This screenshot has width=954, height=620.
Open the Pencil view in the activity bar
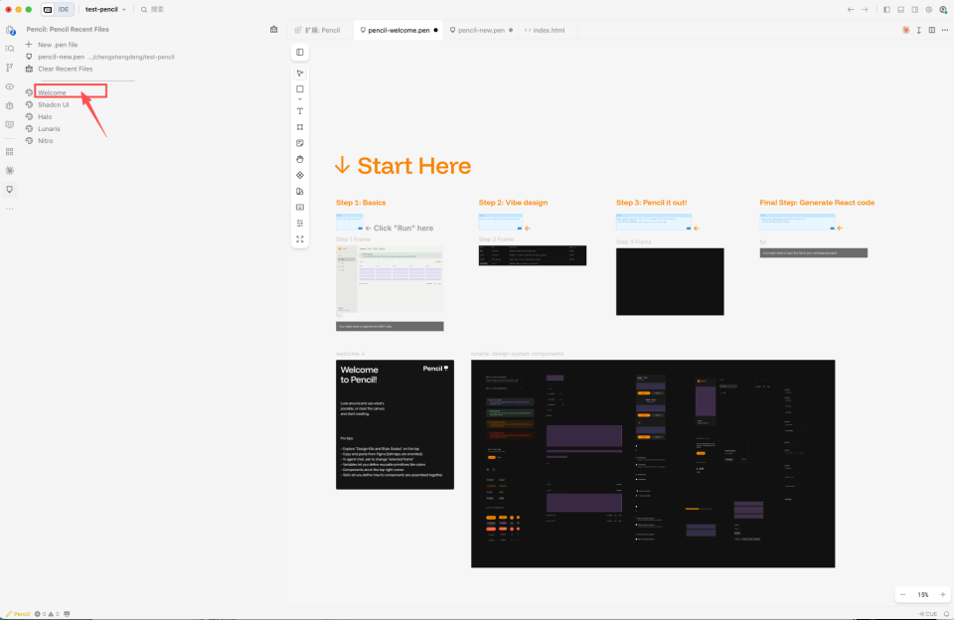10,189
